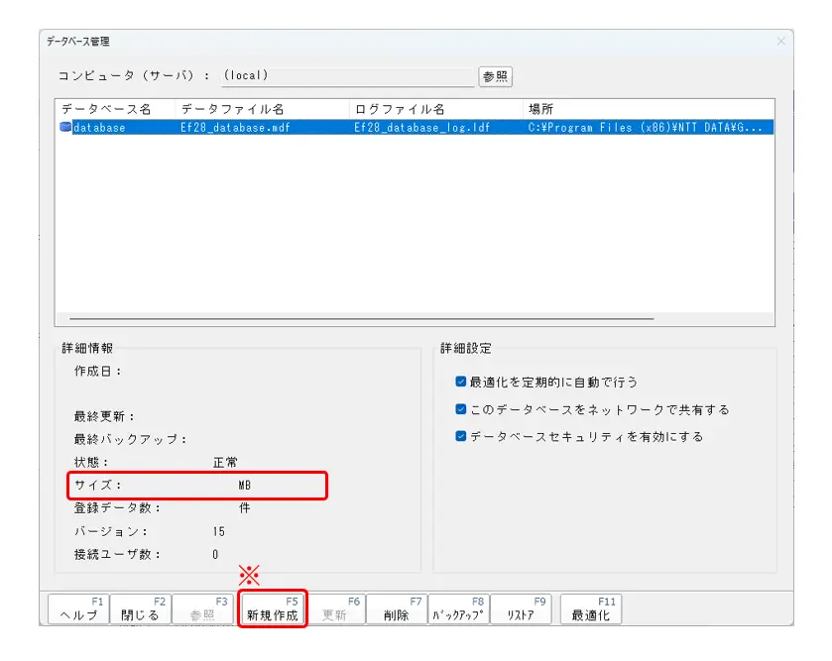Click the F7 削除 button

397,609
